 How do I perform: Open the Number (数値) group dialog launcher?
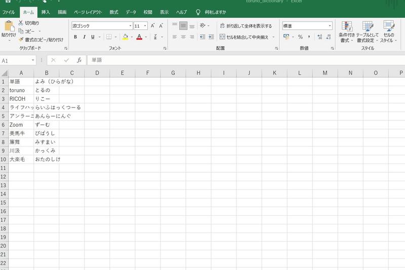[332, 48]
